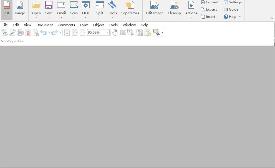The height and width of the screenshot is (168, 275).
Task: Open the Edit Image tool
Action: (155, 8)
